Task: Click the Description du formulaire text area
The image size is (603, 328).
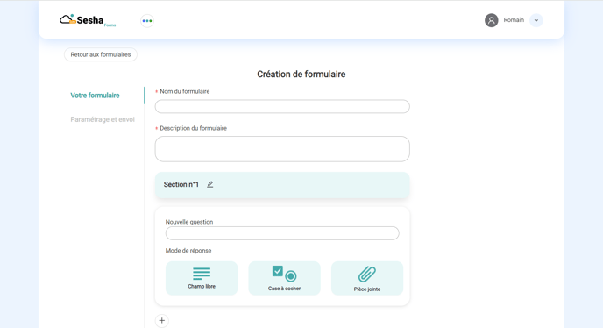Action: pos(282,149)
